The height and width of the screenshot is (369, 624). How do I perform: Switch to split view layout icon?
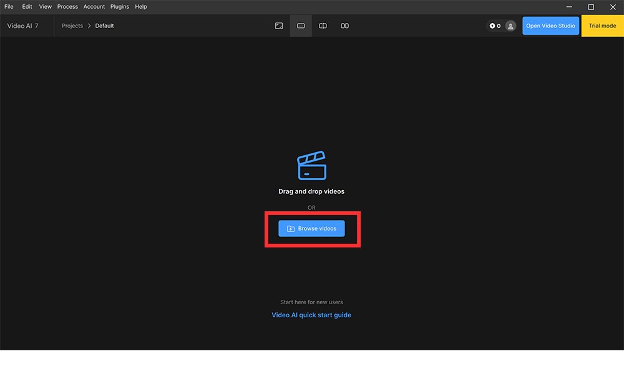coord(323,26)
